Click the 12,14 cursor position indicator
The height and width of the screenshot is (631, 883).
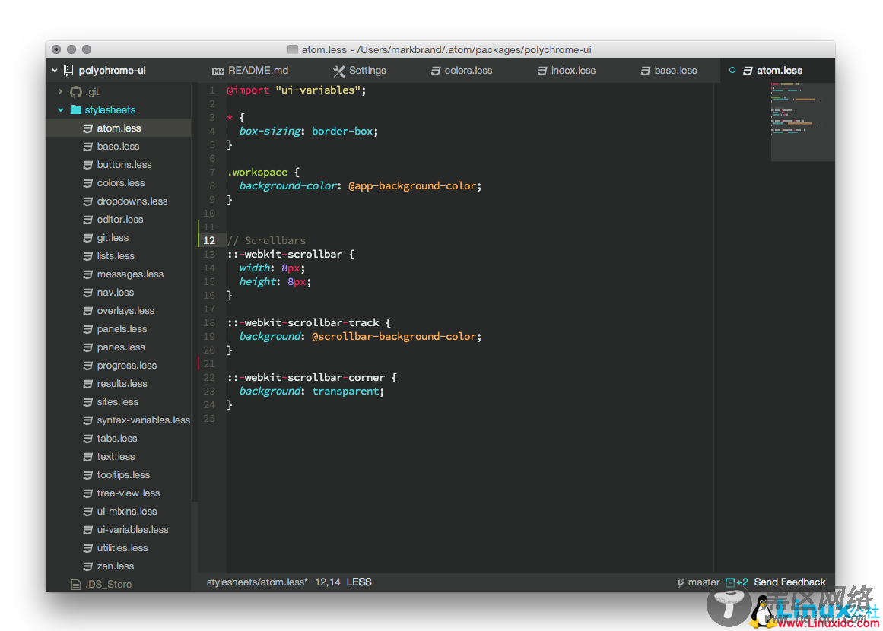(328, 582)
